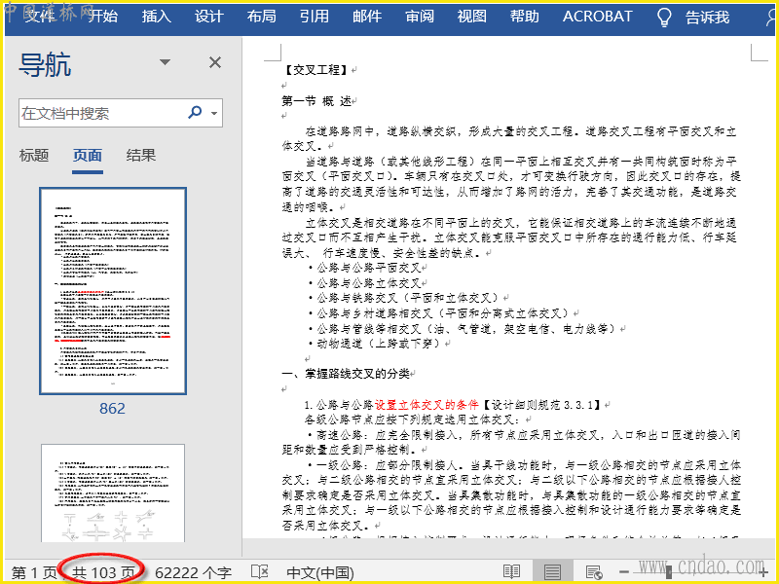Click bullet 公路与管线等相交叉
779x584 pixels.
tap(466, 329)
